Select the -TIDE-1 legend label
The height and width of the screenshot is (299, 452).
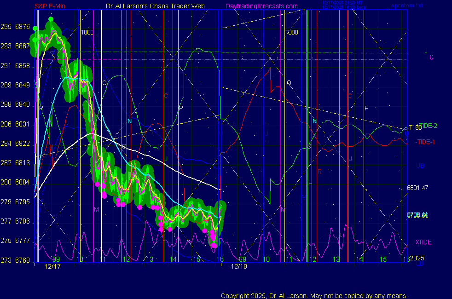(x=425, y=142)
